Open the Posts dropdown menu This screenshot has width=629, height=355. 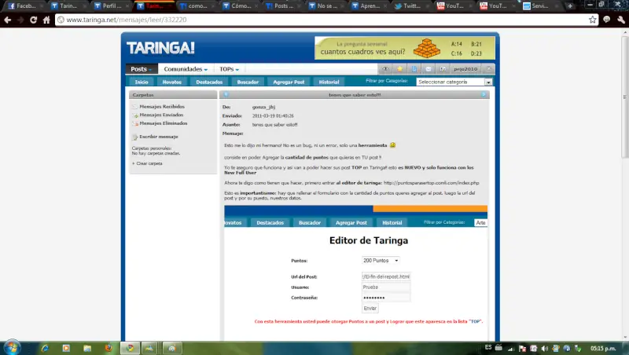point(142,69)
